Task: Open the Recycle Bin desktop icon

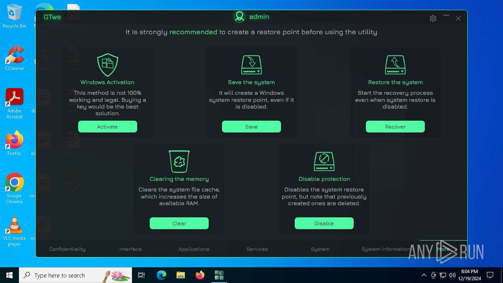Action: [x=15, y=16]
